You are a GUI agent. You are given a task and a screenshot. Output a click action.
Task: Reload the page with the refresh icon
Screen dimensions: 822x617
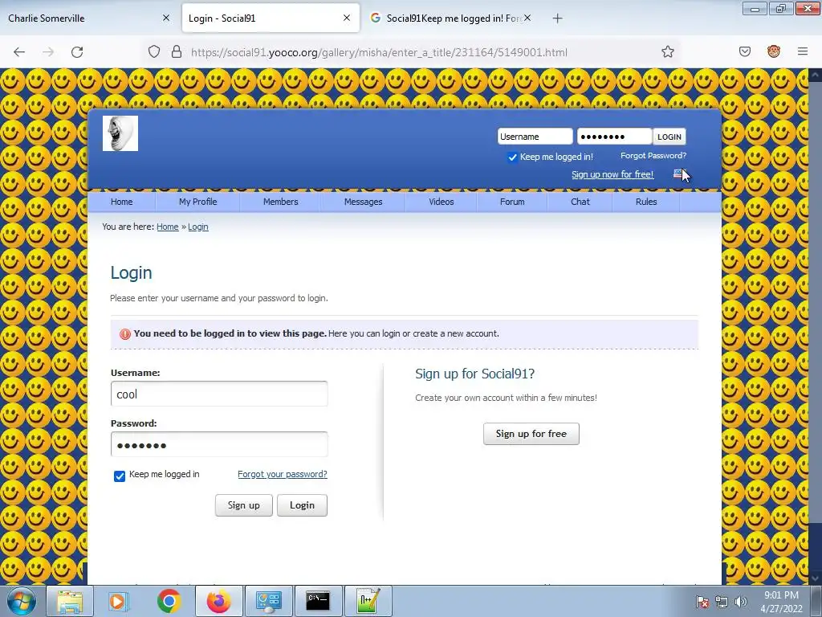click(77, 52)
